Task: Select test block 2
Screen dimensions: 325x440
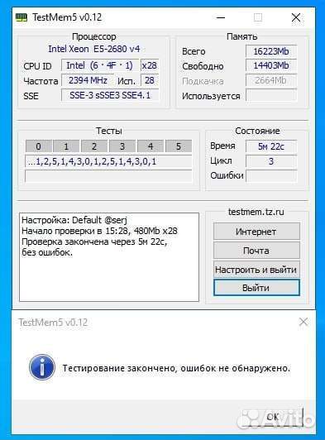Action: [94, 146]
